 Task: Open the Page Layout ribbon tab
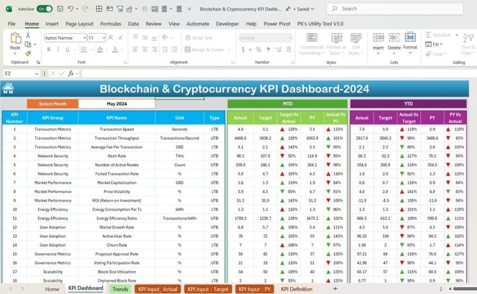[x=79, y=24]
